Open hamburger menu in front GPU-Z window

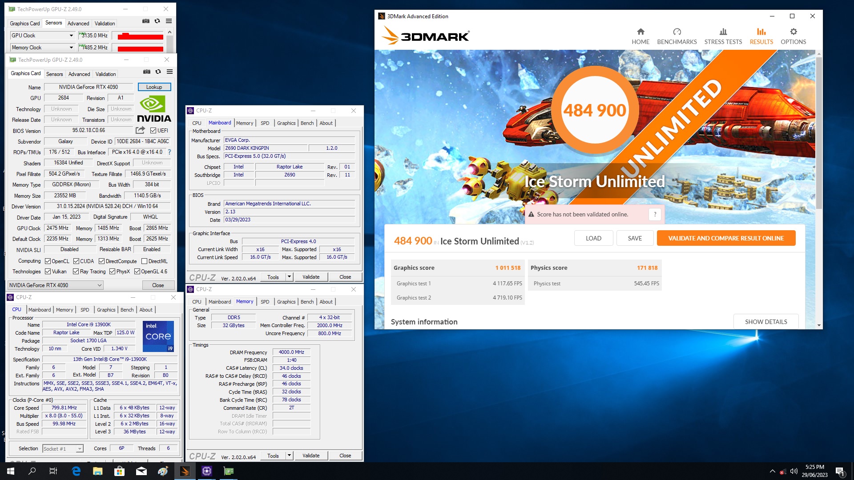[x=169, y=72]
